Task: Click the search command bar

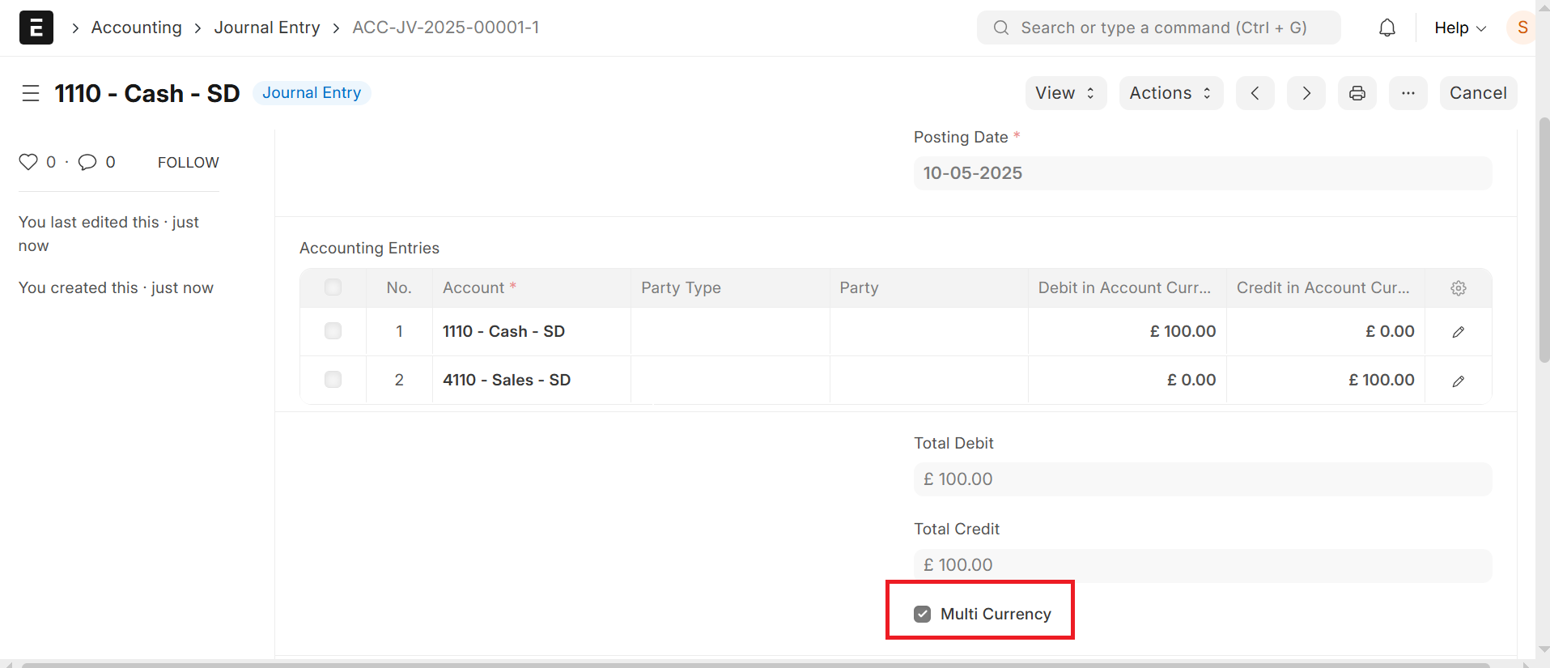Action: 1158,28
